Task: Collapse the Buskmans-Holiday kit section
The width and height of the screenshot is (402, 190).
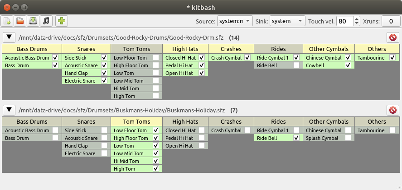Action: [x=9, y=110]
